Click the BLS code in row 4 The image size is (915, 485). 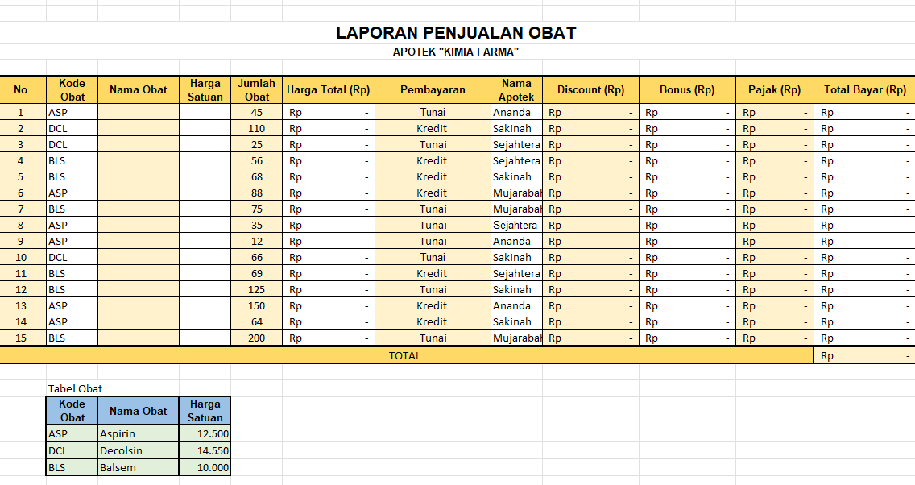[72, 160]
